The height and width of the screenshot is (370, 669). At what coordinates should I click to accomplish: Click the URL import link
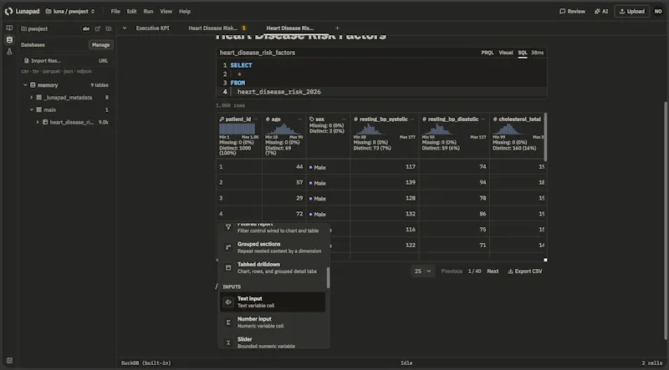coord(103,61)
